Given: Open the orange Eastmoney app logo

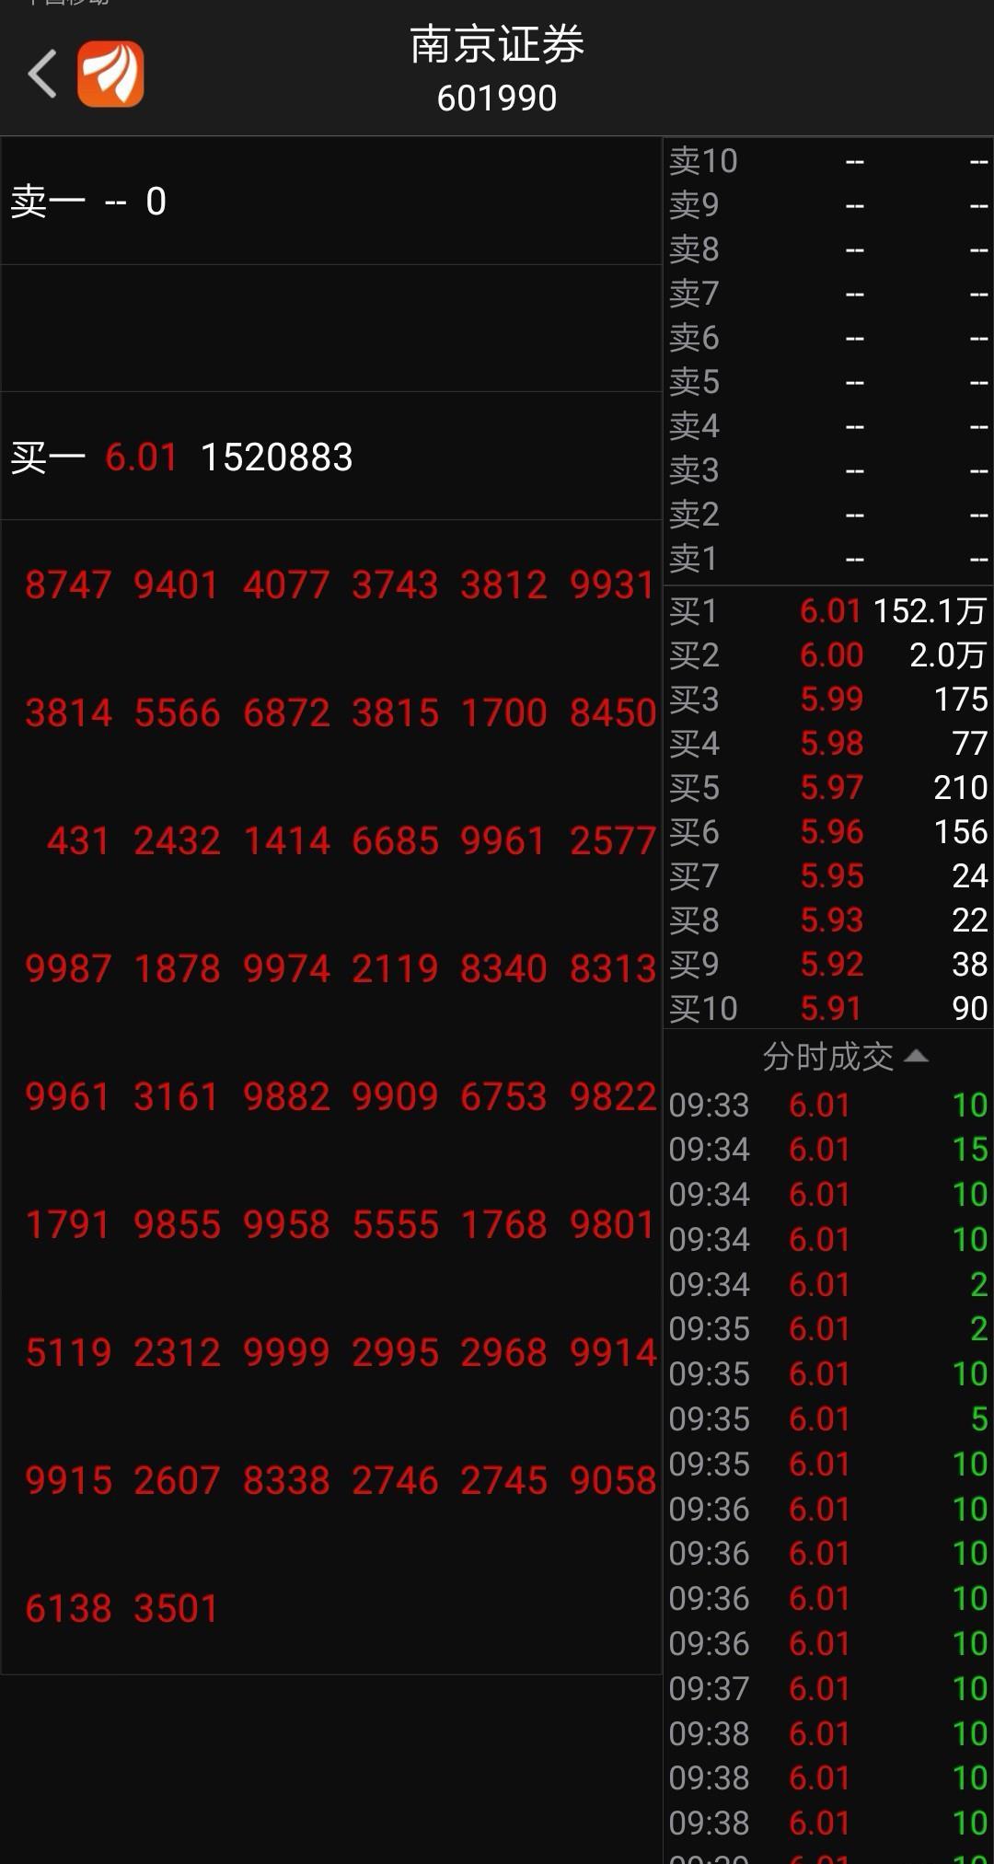Looking at the screenshot, I should (110, 74).
